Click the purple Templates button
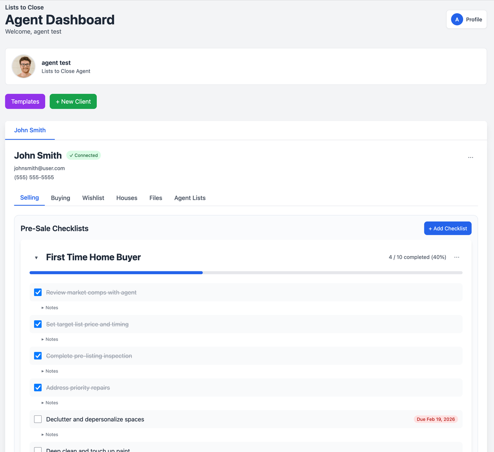This screenshot has height=452, width=494. [x=25, y=102]
